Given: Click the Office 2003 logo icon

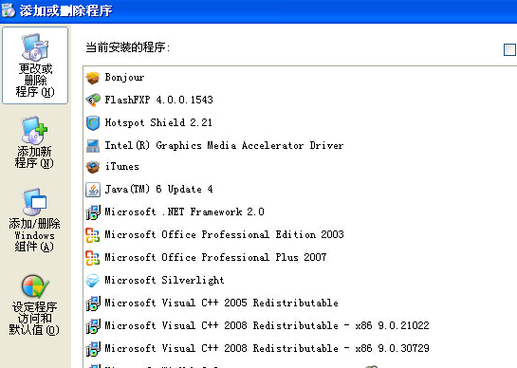Looking at the screenshot, I should tap(93, 235).
